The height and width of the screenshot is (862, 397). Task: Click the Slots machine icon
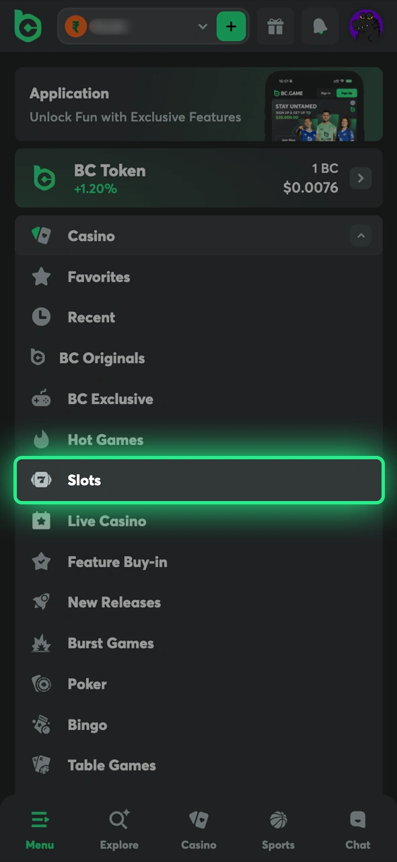[41, 479]
